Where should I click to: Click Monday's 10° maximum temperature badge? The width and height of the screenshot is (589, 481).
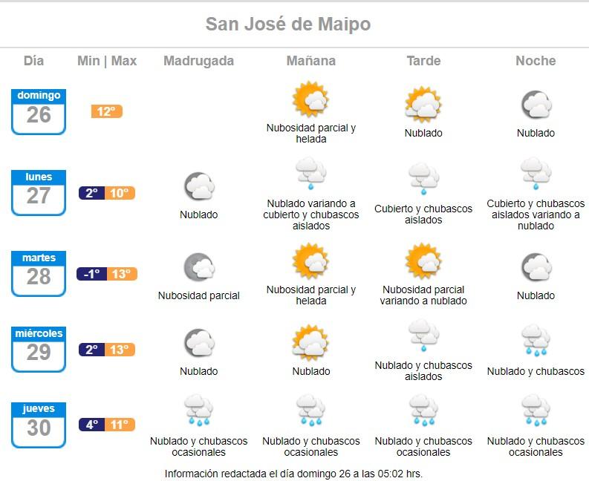click(x=120, y=193)
